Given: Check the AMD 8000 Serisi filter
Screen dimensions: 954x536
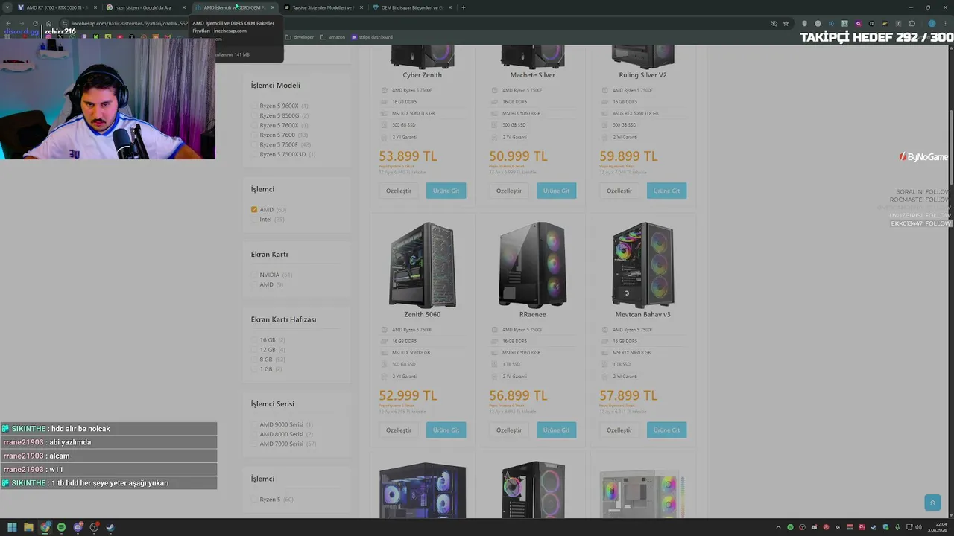Looking at the screenshot, I should click(x=254, y=435).
